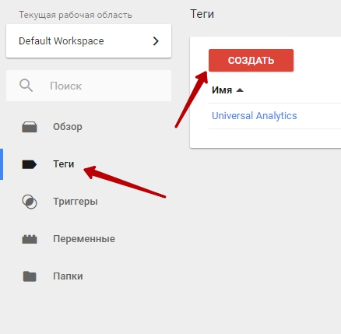Open the Default Workspace selector
This screenshot has width=341, height=334.
(89, 41)
